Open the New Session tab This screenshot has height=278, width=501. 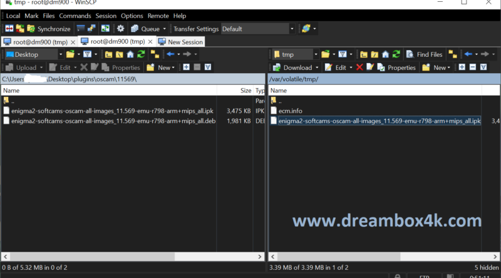point(180,42)
